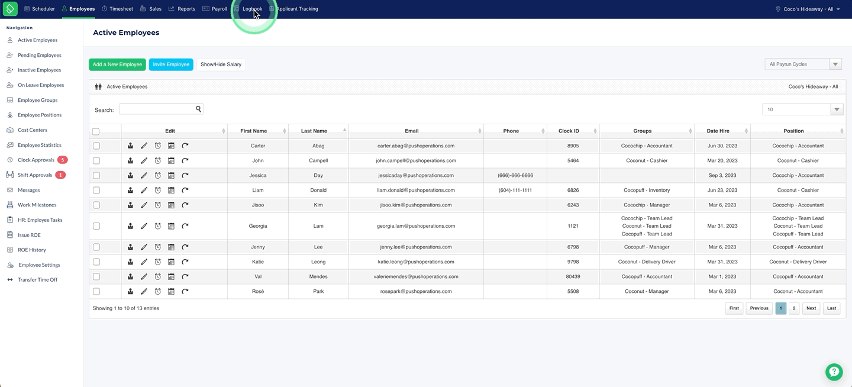Click the search magnifier icon
The image size is (852, 387).
tap(199, 109)
